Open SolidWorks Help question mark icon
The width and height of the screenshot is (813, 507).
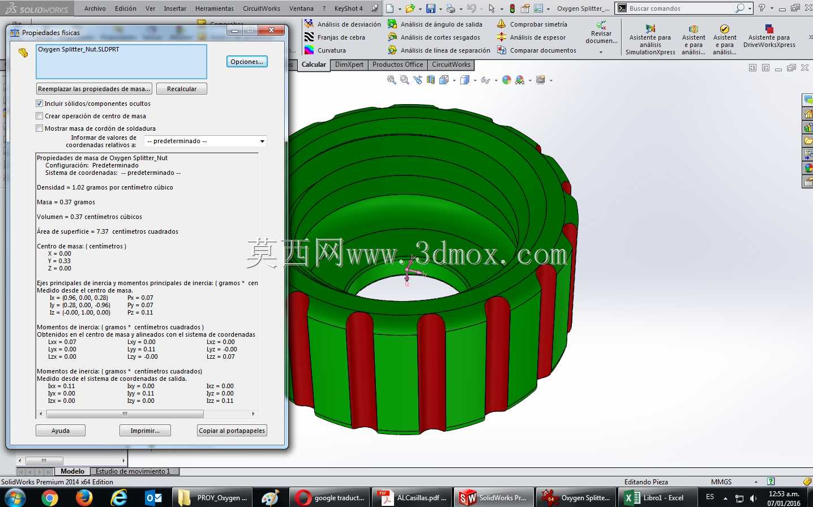click(x=761, y=8)
